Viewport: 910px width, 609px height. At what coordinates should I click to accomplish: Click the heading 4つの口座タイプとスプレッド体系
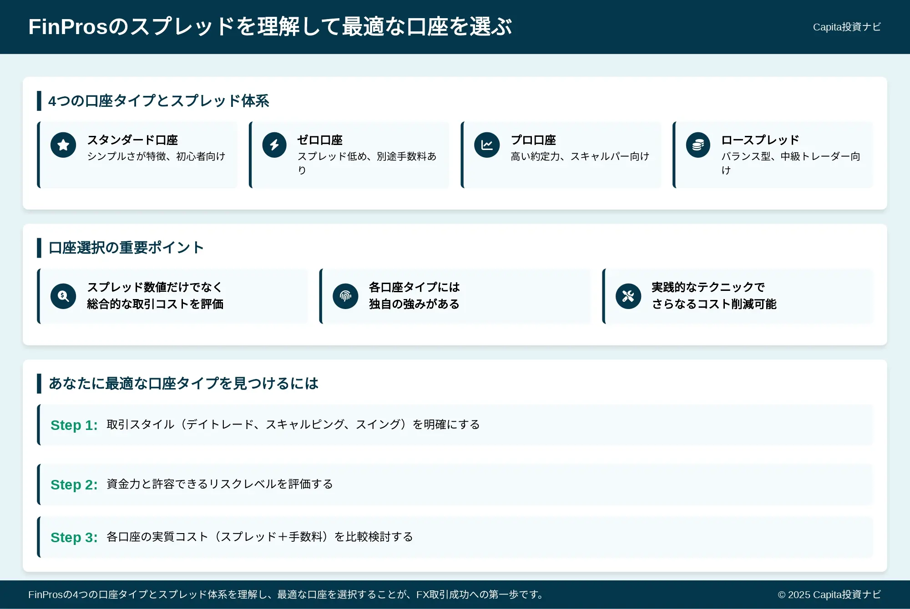pos(158,101)
